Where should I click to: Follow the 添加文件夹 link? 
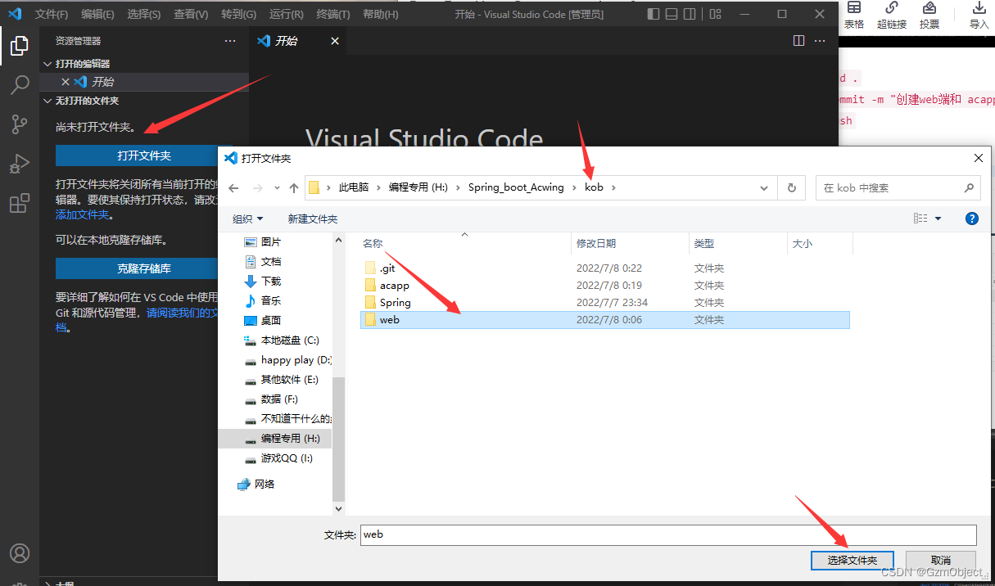tap(82, 214)
